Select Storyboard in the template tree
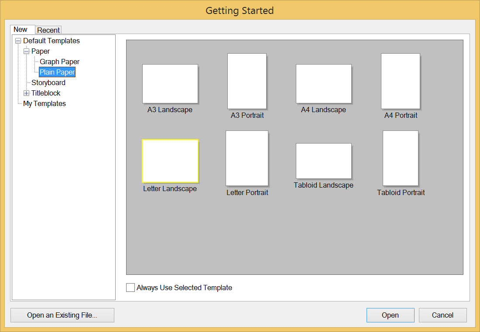The height and width of the screenshot is (332, 480). tap(48, 82)
